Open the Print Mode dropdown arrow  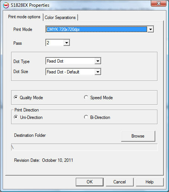point(150,29)
